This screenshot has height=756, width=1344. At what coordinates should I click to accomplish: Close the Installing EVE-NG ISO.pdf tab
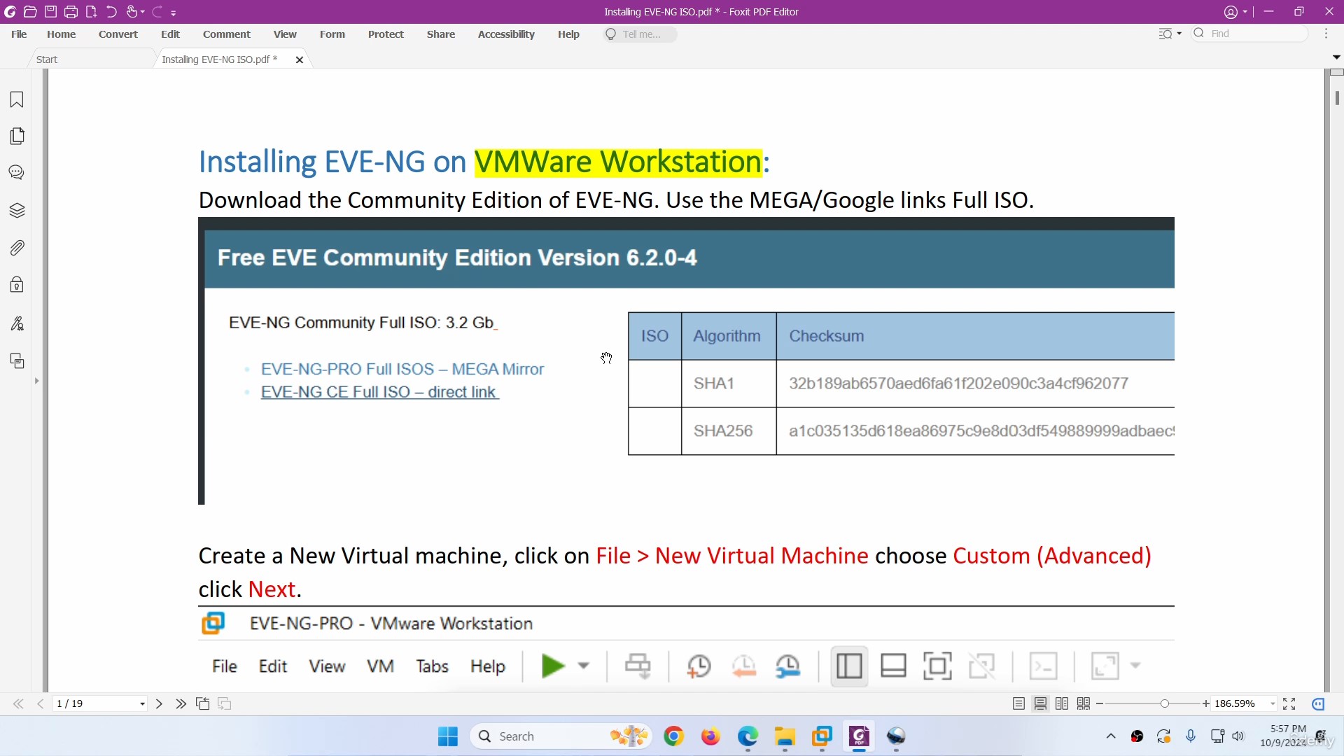(300, 59)
